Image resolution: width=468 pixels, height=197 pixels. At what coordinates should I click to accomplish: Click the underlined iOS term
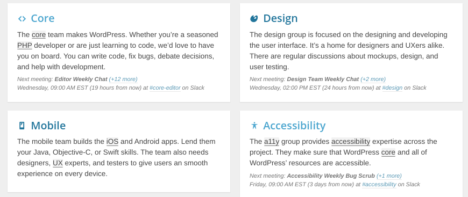(112, 142)
